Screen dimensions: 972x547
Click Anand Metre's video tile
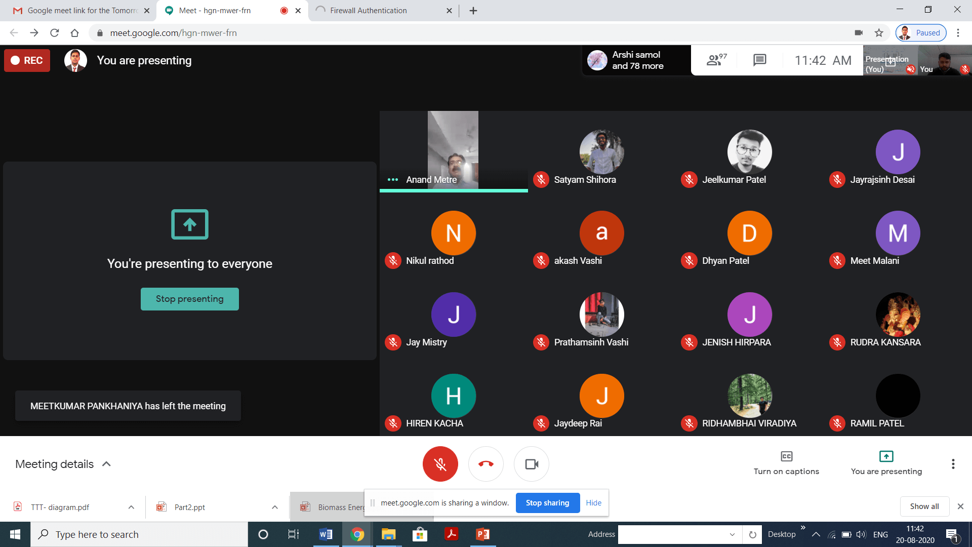[453, 150]
